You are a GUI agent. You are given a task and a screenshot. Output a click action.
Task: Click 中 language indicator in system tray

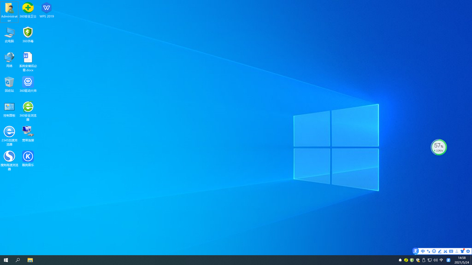441,260
